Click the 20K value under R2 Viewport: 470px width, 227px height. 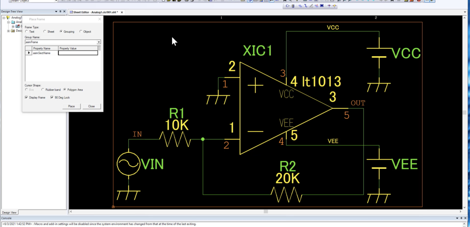coord(287,178)
